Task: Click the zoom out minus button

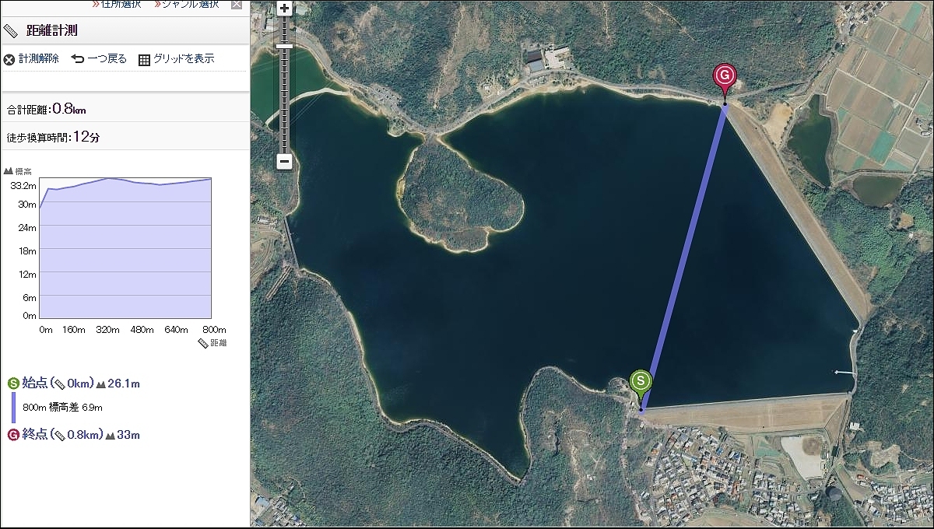Action: (284, 162)
